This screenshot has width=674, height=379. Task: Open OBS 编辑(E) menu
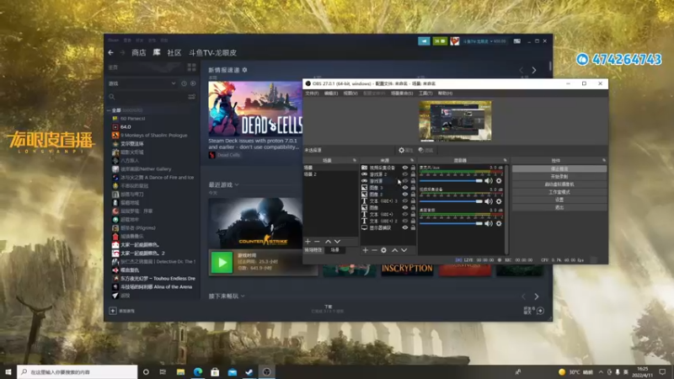pyautogui.click(x=331, y=93)
